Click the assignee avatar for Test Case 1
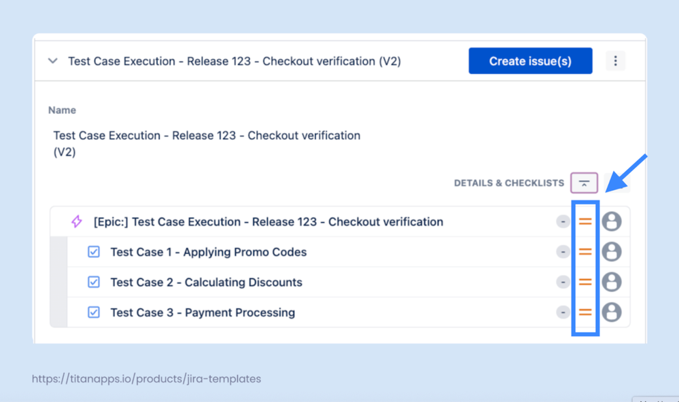 (x=612, y=252)
